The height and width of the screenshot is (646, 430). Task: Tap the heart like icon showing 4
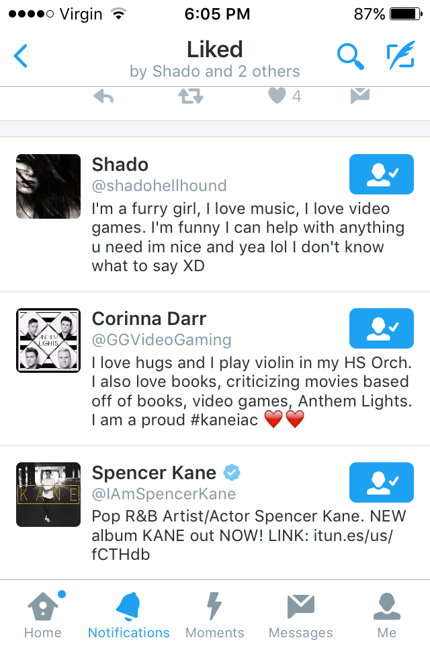tap(277, 96)
